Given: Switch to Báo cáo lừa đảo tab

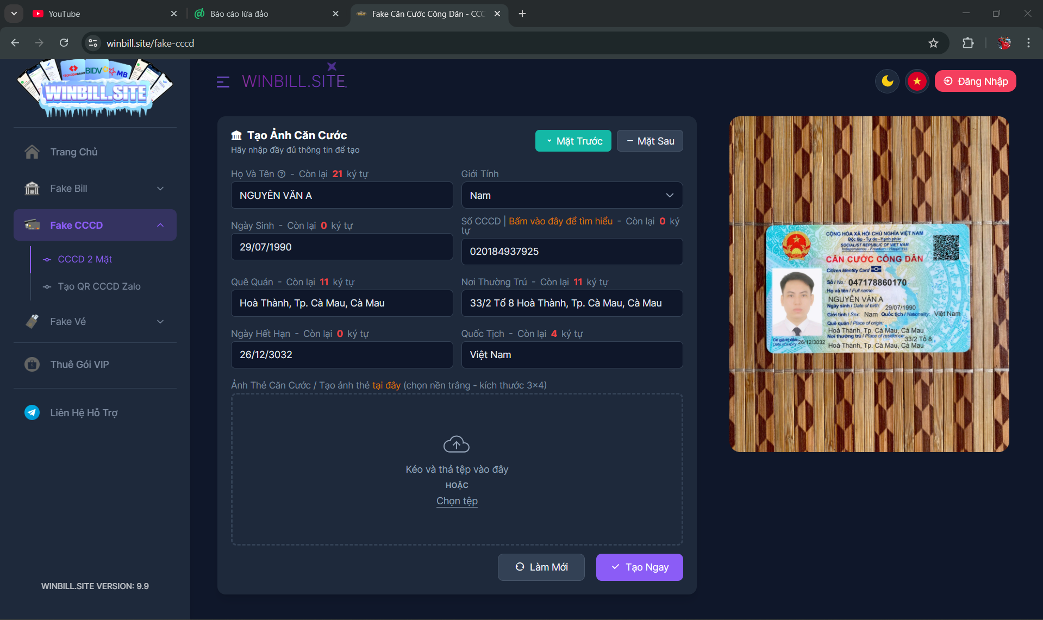Looking at the screenshot, I should pos(266,14).
